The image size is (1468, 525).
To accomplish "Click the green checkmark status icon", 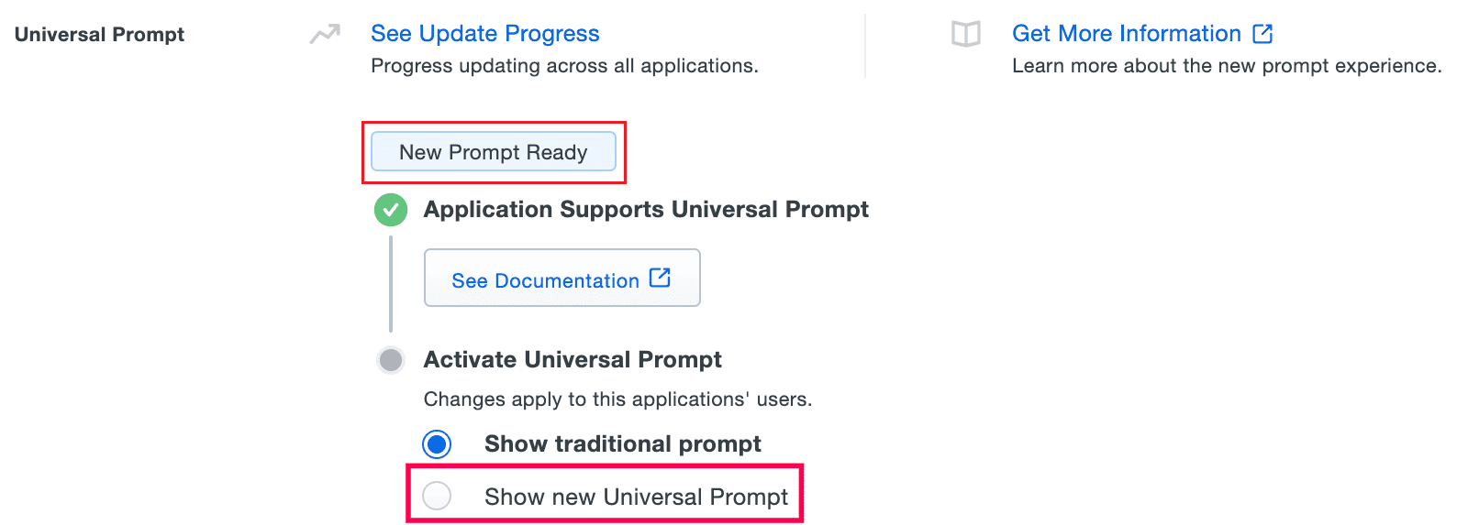I will [391, 210].
